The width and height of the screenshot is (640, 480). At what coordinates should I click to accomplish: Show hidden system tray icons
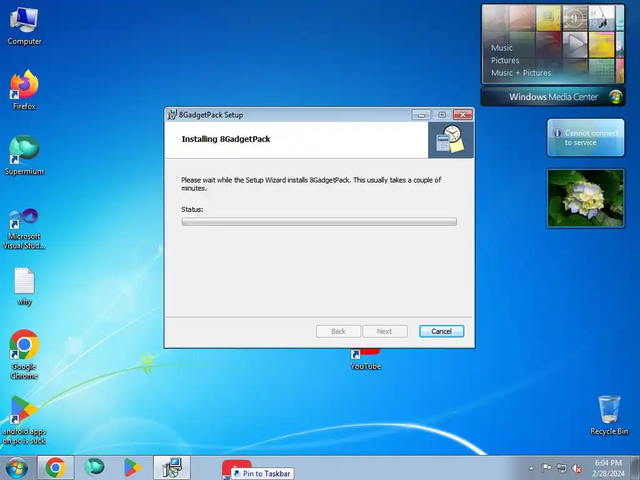point(531,468)
